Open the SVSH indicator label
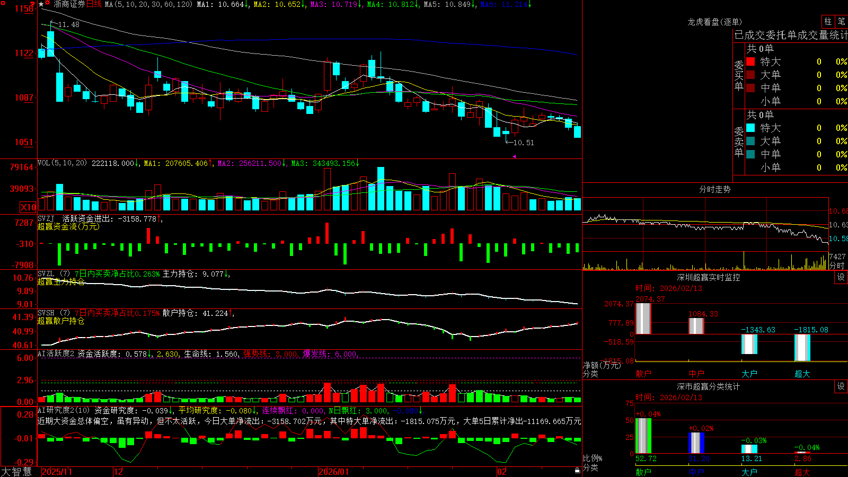Viewport: 848px width, 477px height. point(46,313)
